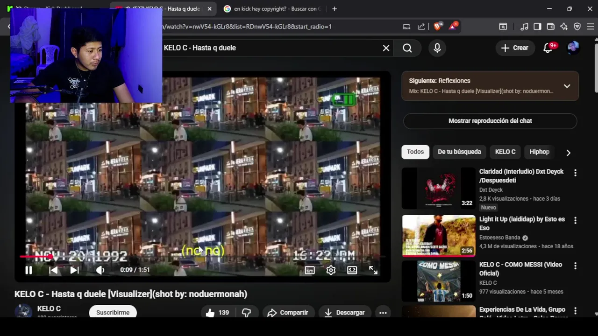Click the Compartir button
598x336 pixels.
point(288,313)
